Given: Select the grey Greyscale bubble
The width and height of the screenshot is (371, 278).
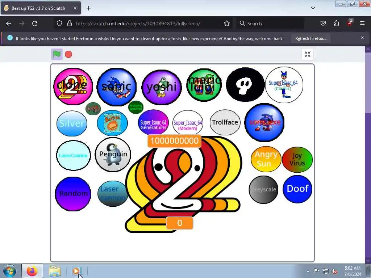Looking at the screenshot, I should [x=264, y=190].
